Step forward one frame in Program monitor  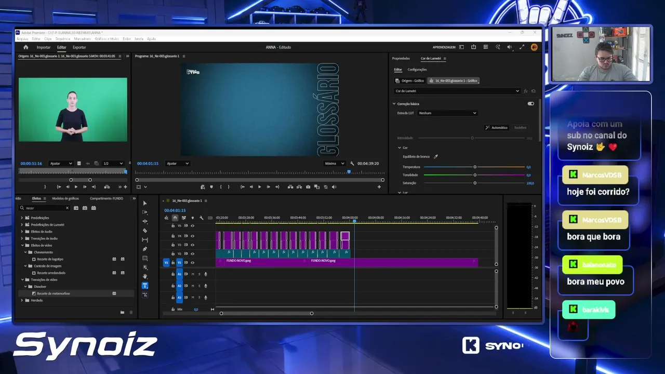click(268, 187)
